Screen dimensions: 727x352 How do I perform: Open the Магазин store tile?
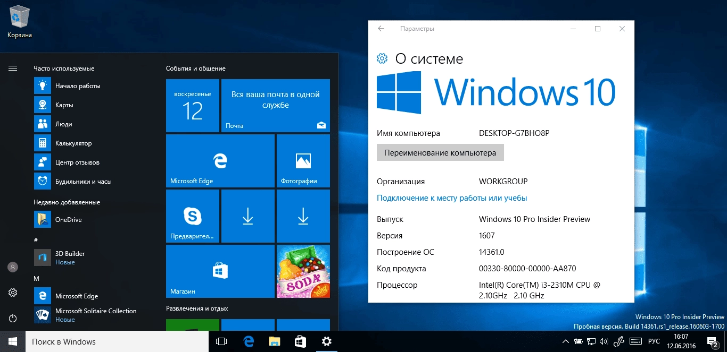pyautogui.click(x=220, y=271)
